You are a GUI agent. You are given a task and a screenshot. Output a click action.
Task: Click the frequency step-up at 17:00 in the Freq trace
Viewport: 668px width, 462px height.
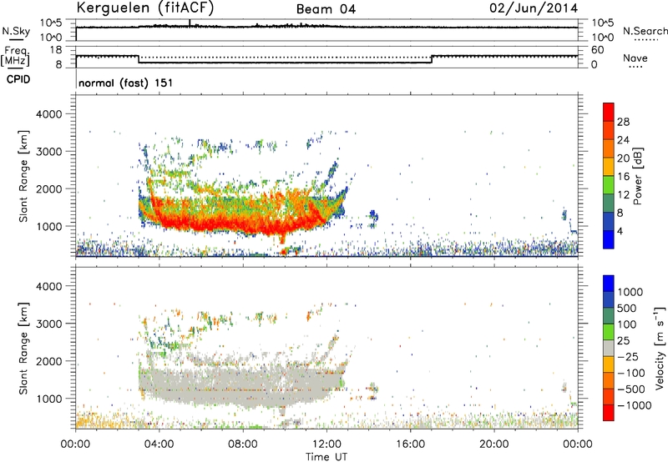pos(432,59)
